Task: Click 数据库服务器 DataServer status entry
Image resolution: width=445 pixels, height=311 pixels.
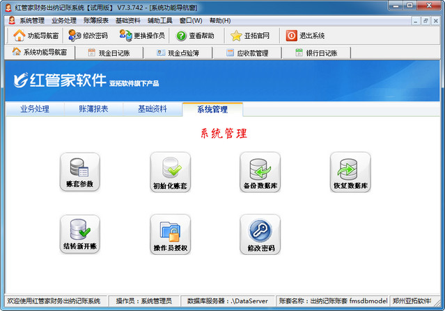Action: 228,301
